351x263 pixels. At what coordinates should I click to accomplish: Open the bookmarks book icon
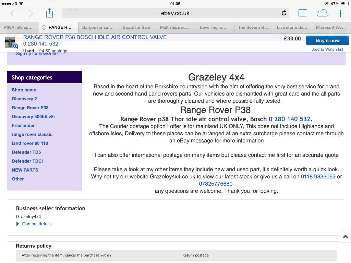pos(303,13)
